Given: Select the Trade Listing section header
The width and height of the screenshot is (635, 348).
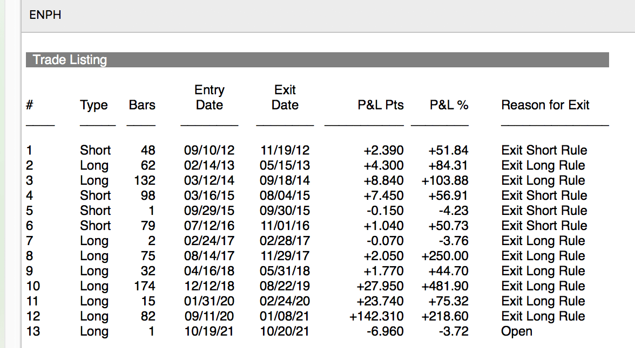Looking at the screenshot, I should [70, 60].
